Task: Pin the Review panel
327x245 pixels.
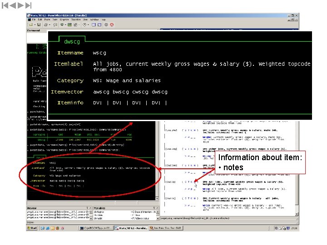Action: [87, 208]
